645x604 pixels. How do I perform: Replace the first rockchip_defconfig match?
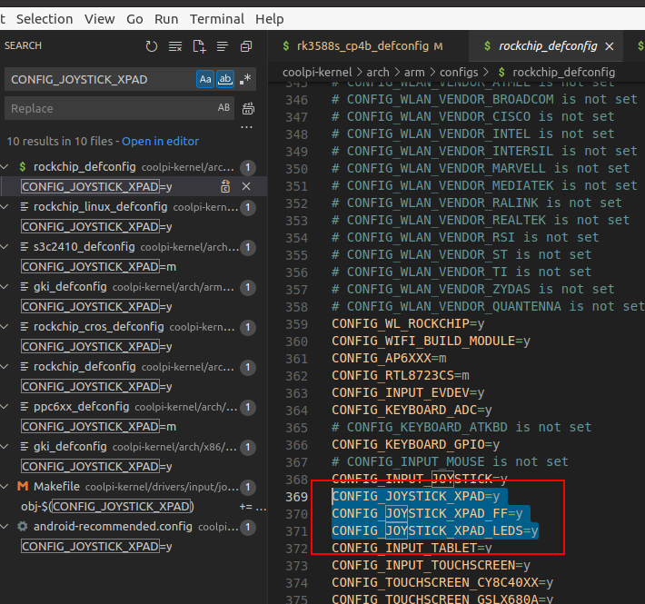[225, 186]
